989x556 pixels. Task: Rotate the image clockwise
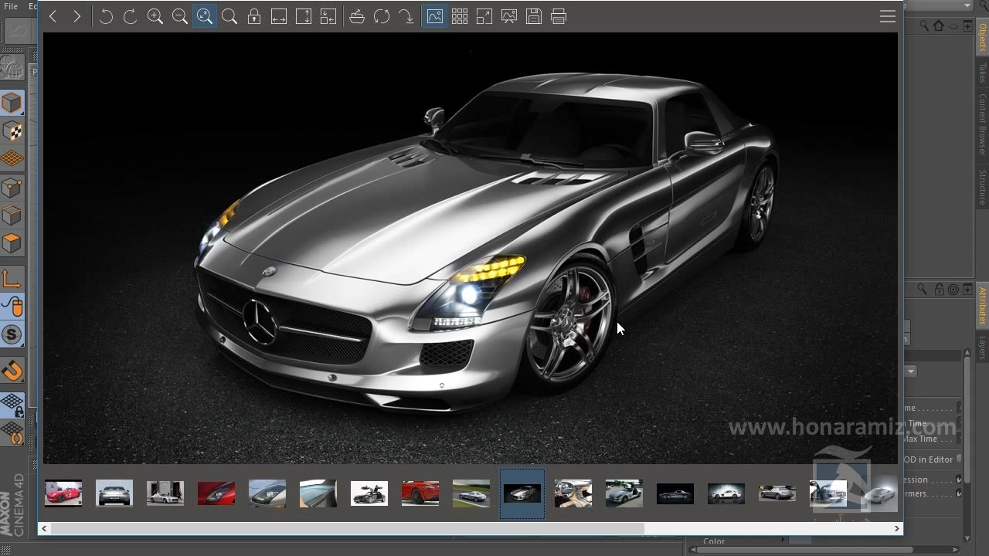130,16
